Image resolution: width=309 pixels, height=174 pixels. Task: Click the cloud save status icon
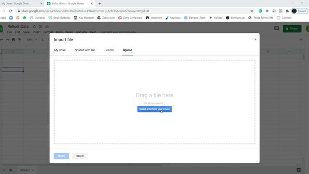pyautogui.click(x=47, y=27)
